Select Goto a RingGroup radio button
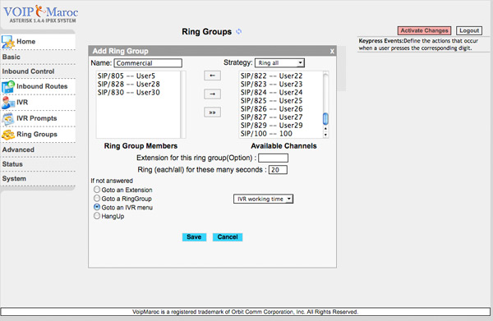Screen dimensions: 493x321 pyautogui.click(x=97, y=198)
